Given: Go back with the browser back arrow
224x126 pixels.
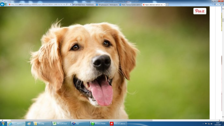Looking at the screenshot, I should 3,4.
